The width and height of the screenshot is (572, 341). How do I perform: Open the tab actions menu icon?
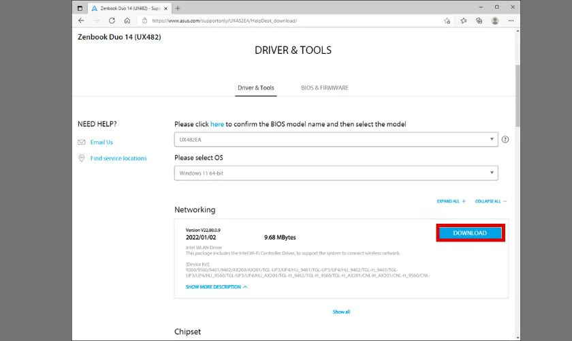[80, 8]
